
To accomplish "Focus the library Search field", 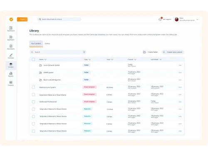I will (x=58, y=52).
